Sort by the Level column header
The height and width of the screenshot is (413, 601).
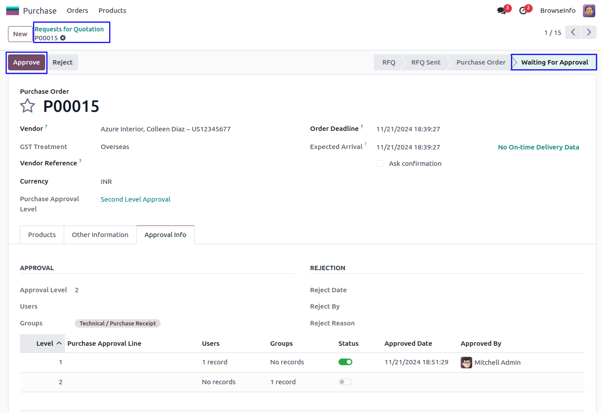coord(45,344)
